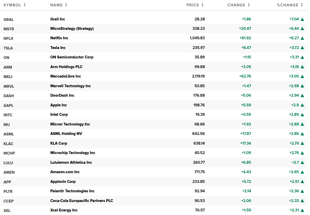
Task: Open the APP symbol link
Action: (x=7, y=182)
